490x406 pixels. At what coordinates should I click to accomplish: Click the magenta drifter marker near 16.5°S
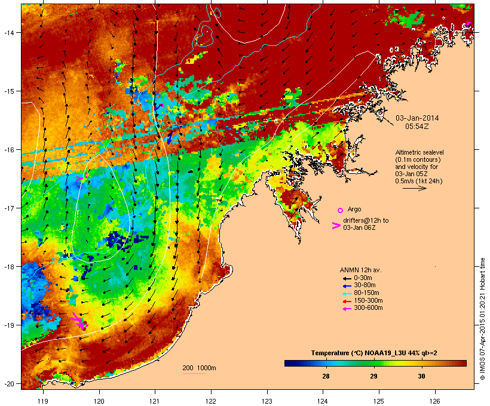pyautogui.click(x=82, y=178)
